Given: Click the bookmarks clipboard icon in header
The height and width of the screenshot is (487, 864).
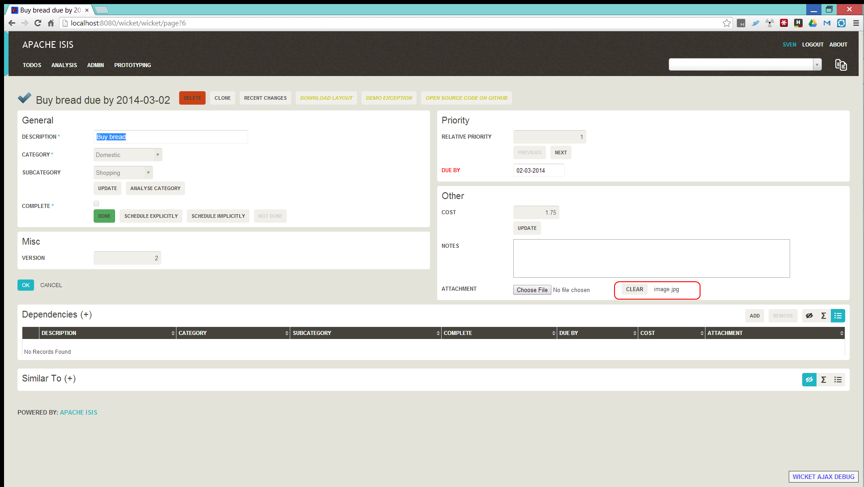Looking at the screenshot, I should pos(841,65).
